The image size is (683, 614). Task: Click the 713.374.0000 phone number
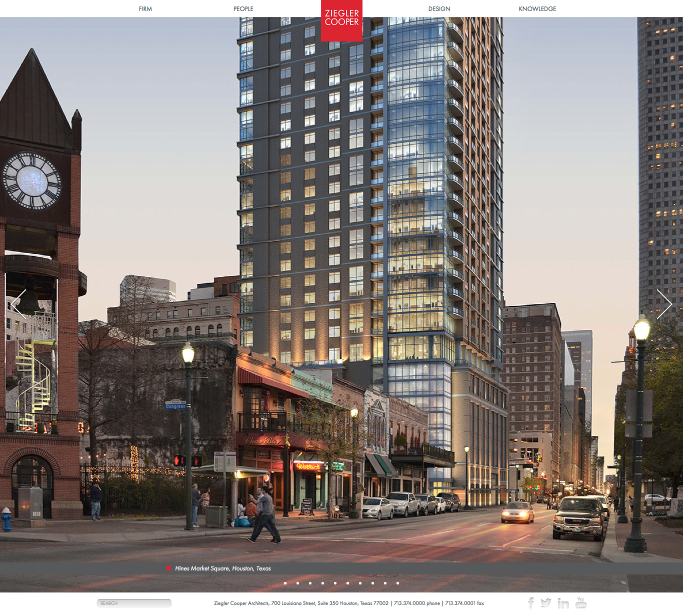(410, 603)
